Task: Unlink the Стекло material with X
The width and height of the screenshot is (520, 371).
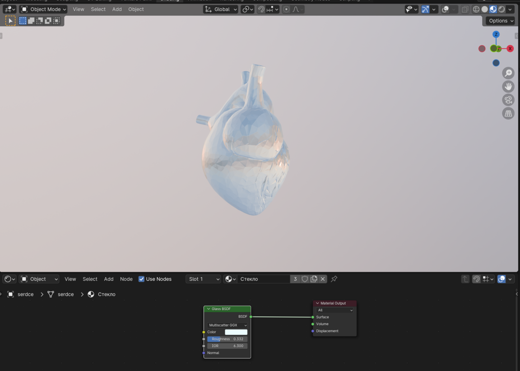Action: (323, 279)
